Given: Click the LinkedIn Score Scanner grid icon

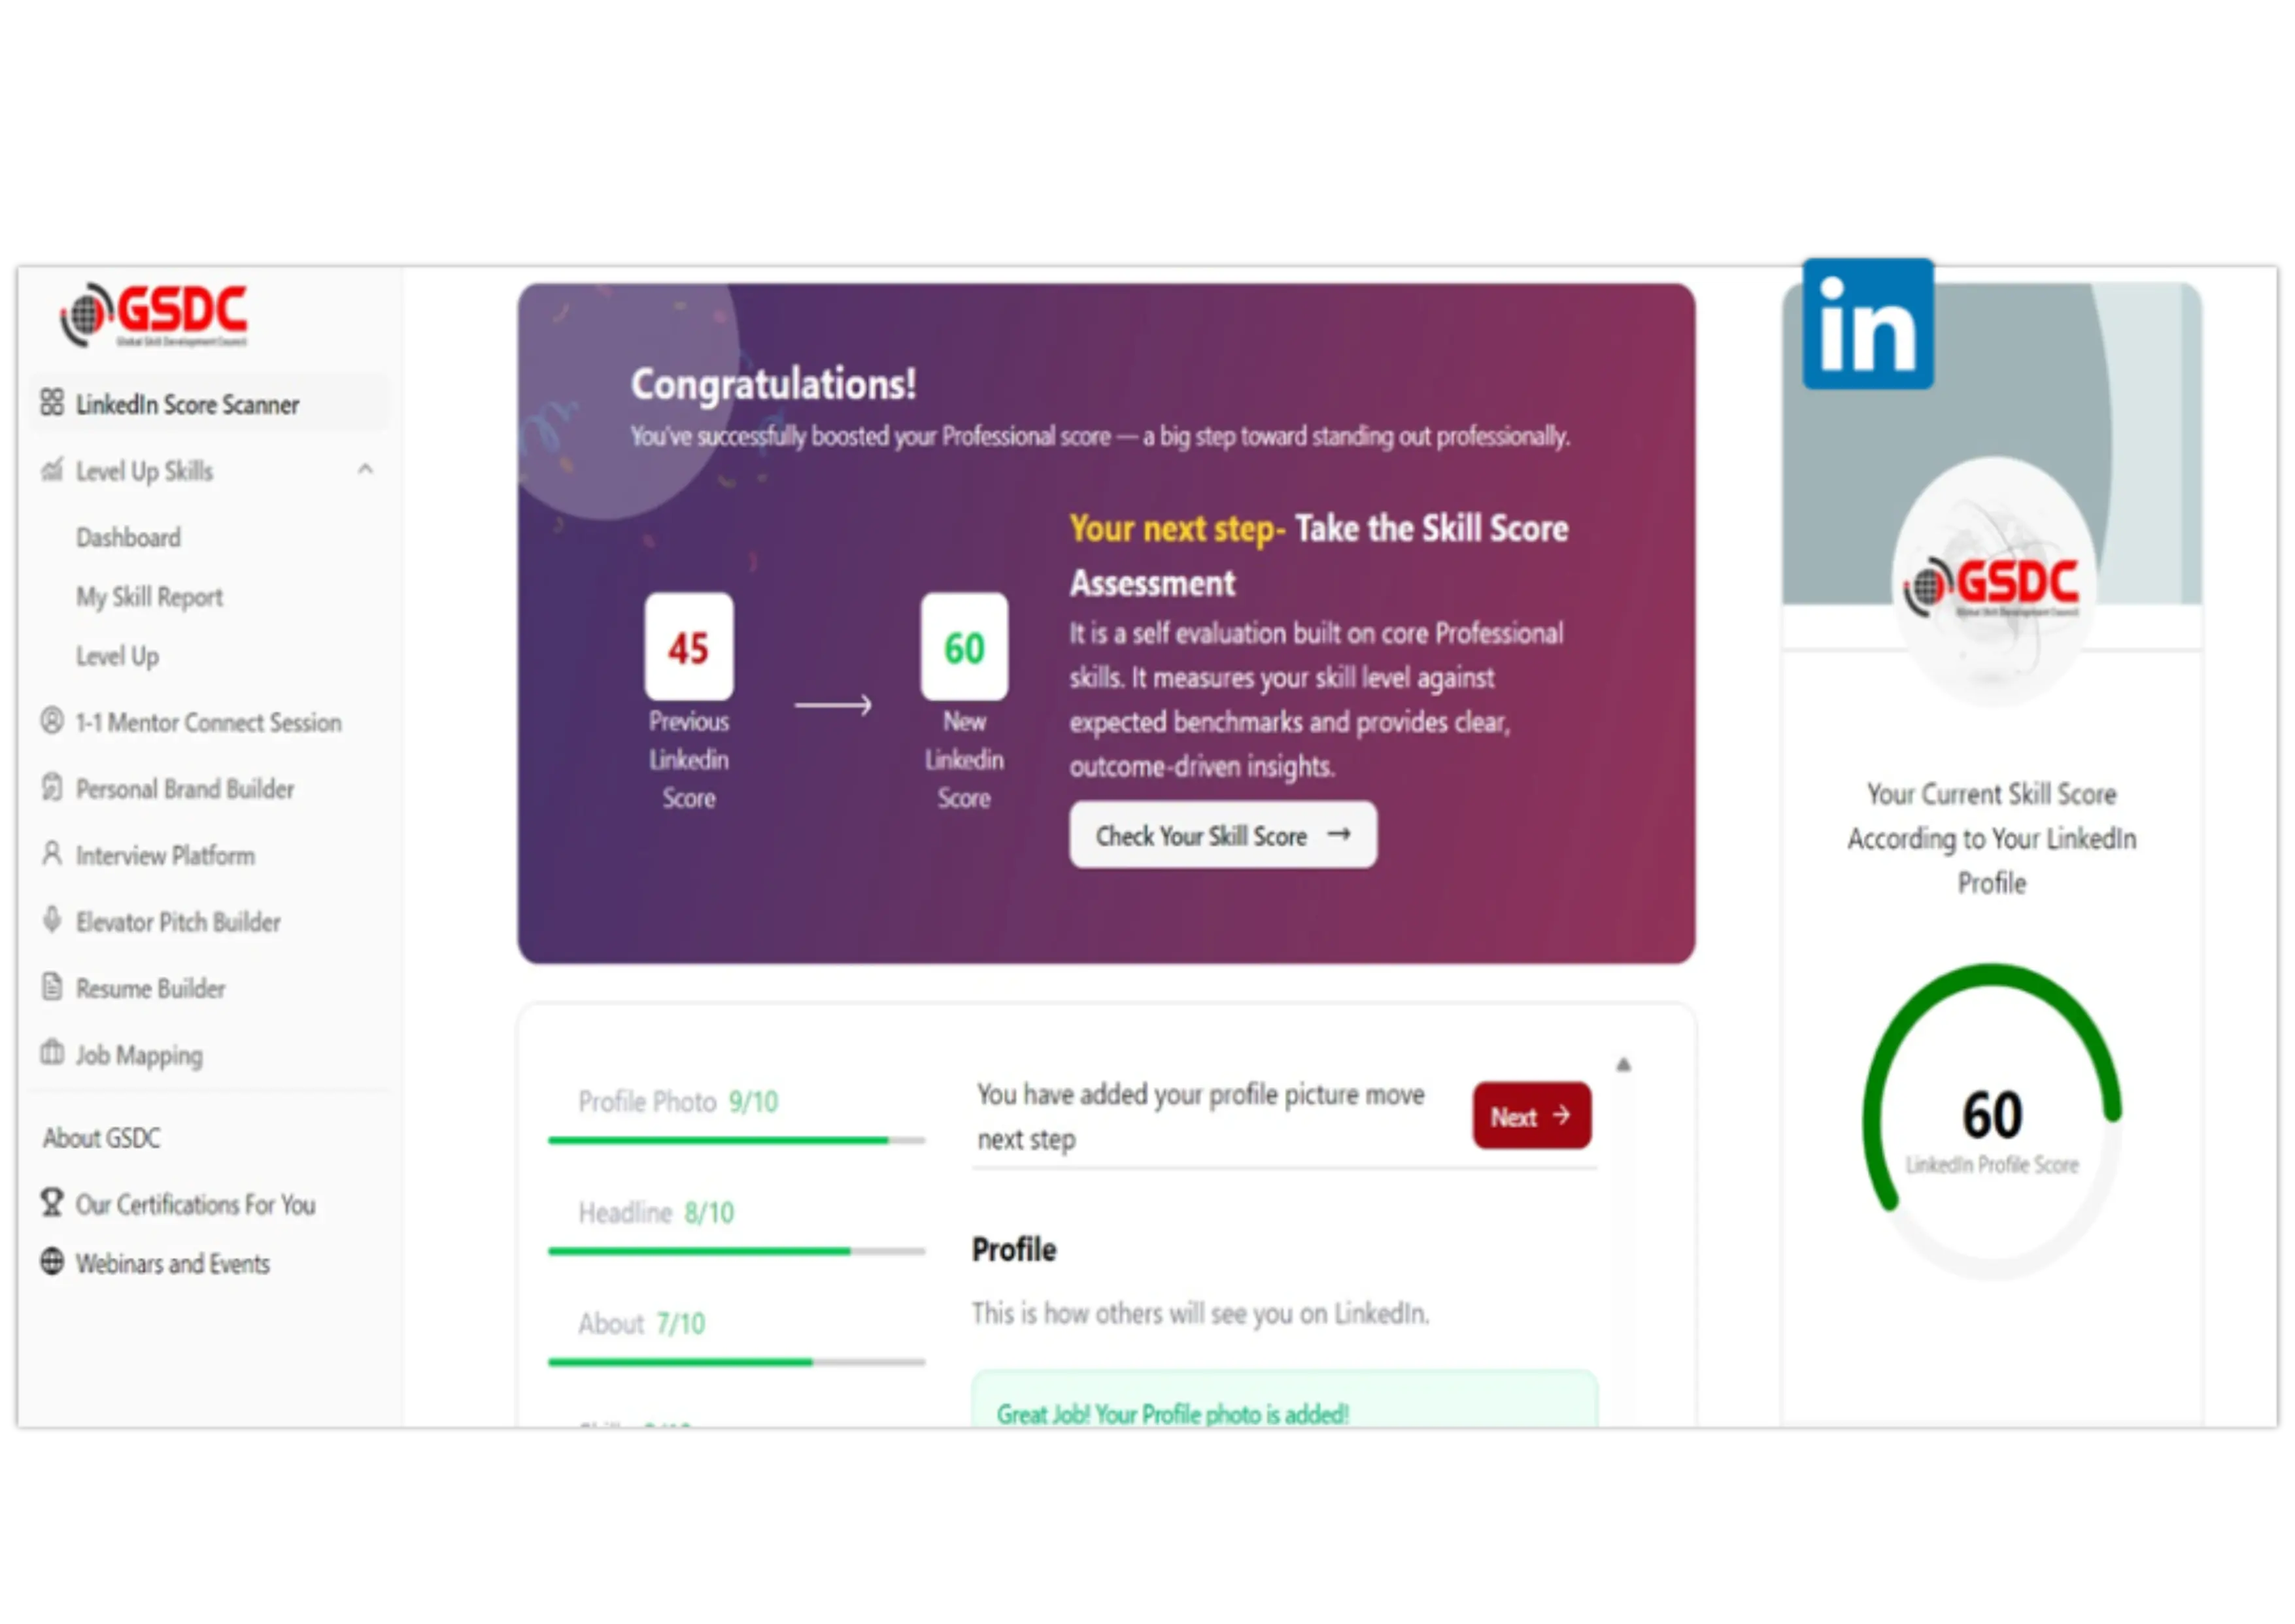Looking at the screenshot, I should click(x=52, y=402).
